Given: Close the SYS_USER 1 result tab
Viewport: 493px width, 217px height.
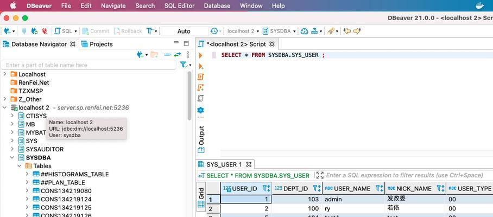Looking at the screenshot, I should click(248, 164).
